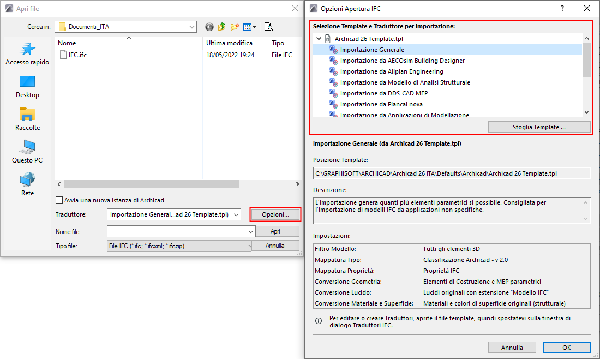Open the Traduttore dropdown

tap(236, 215)
